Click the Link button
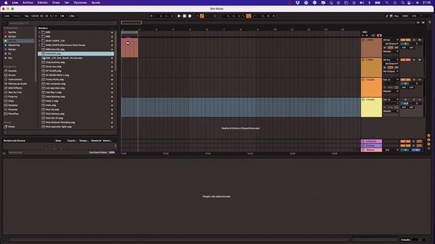 (7, 16)
